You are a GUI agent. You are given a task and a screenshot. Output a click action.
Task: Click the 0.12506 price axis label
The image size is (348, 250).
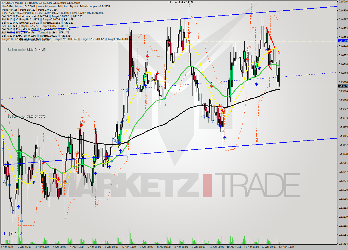[343, 199]
